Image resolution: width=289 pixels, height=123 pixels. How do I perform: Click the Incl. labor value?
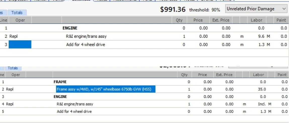(262, 104)
